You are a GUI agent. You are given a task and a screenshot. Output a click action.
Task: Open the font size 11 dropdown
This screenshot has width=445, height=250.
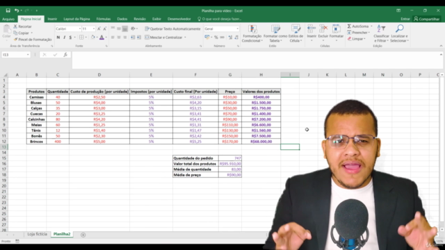point(94,28)
